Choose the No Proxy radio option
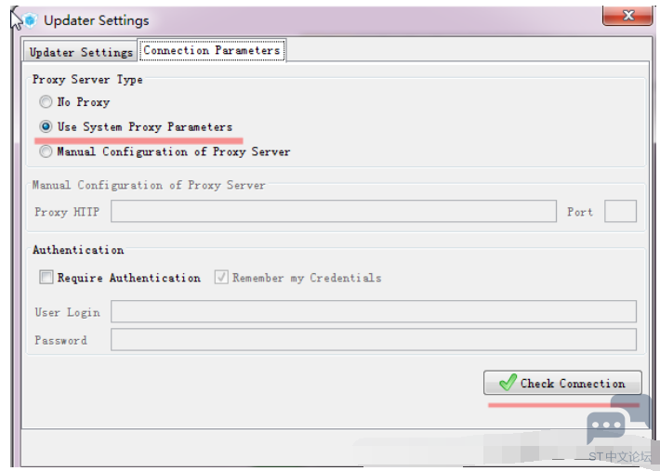 coord(46,102)
